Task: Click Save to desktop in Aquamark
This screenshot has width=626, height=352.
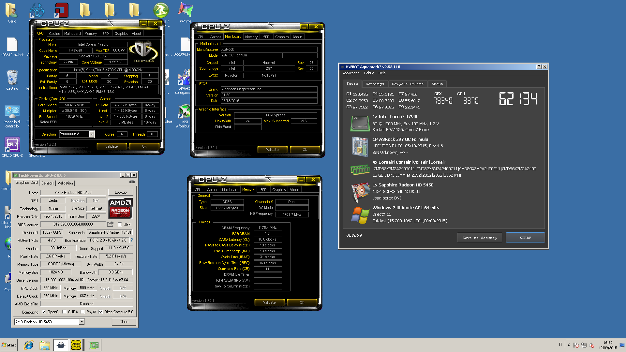Action: coord(479,238)
